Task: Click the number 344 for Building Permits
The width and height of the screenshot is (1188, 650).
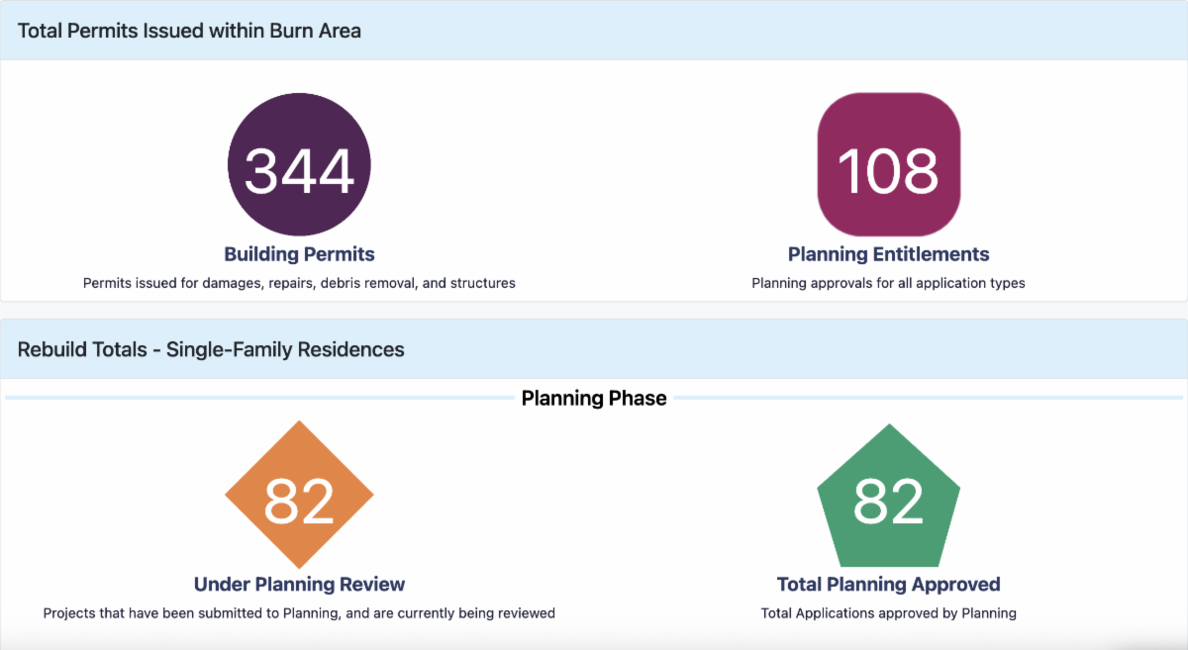Action: [299, 170]
